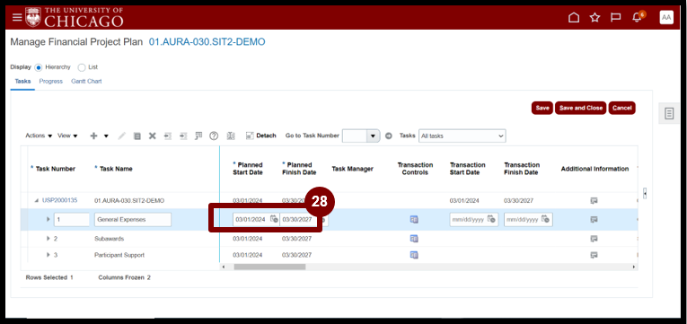This screenshot has width=687, height=324.
Task: Switch to the Tasks tab
Action: tap(22, 82)
